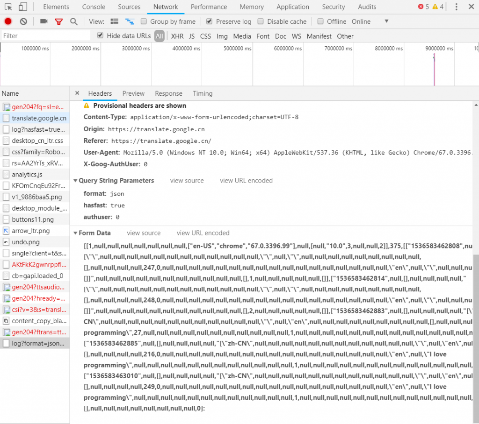This screenshot has width=479, height=424.
Task: Open the DevTools three-dot menu
Action: click(x=457, y=7)
